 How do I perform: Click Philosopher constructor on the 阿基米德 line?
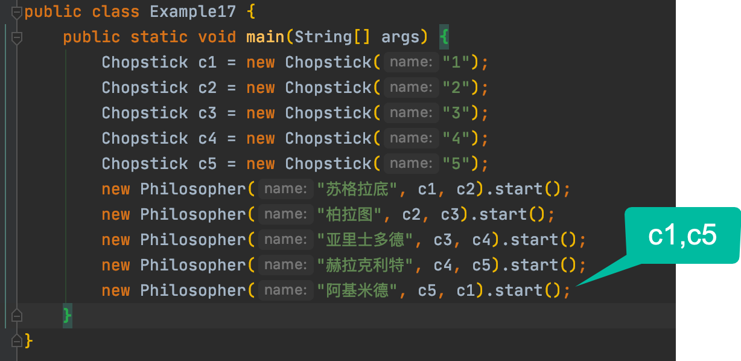point(193,290)
